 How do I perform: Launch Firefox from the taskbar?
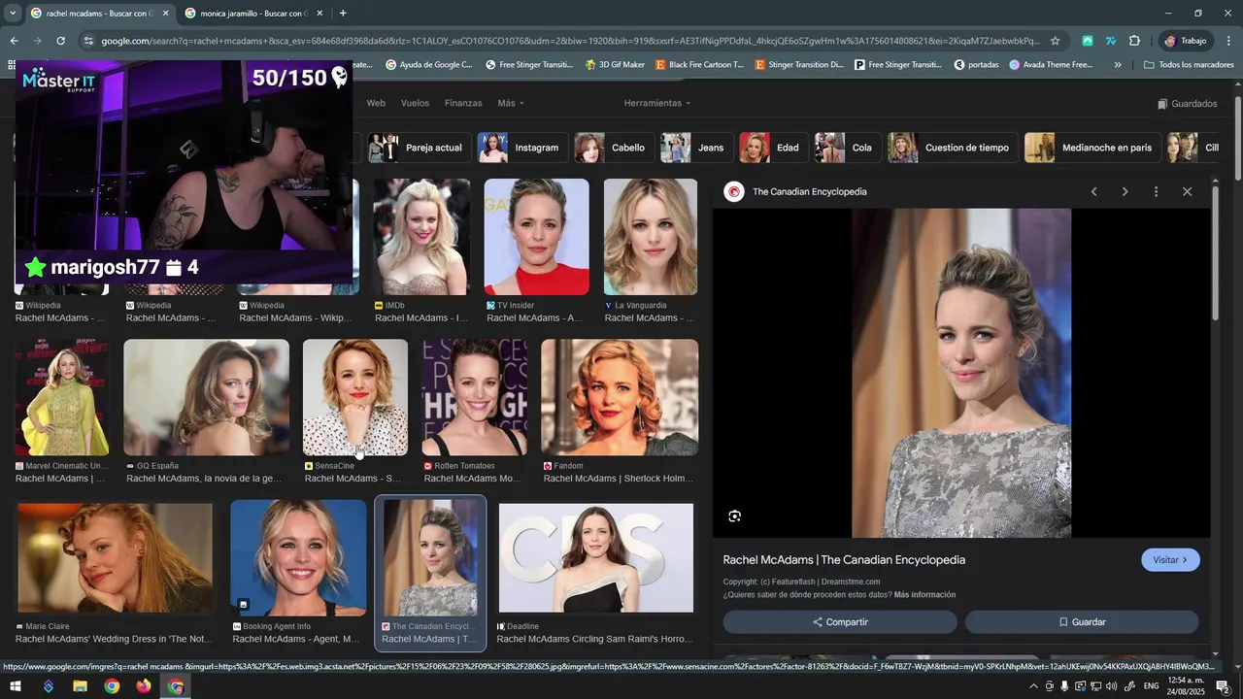click(x=144, y=686)
